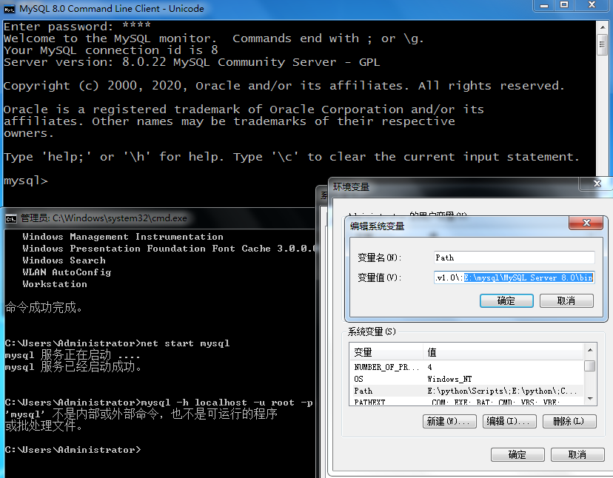This screenshot has height=478, width=613.
Task: Click the up arrow of MySQL window scrollbar
Action: [603, 27]
